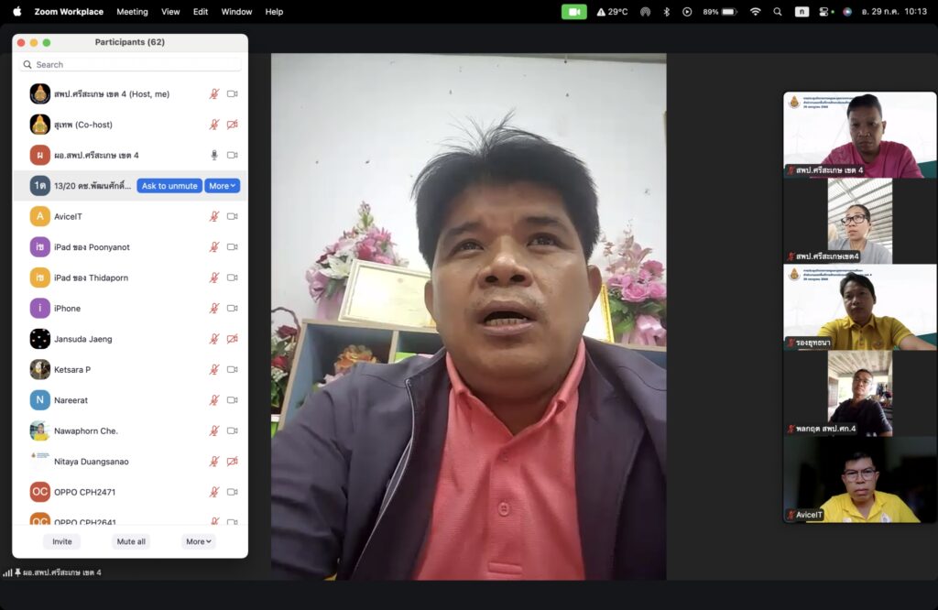Toggle the host's own muted microphone

[214, 93]
